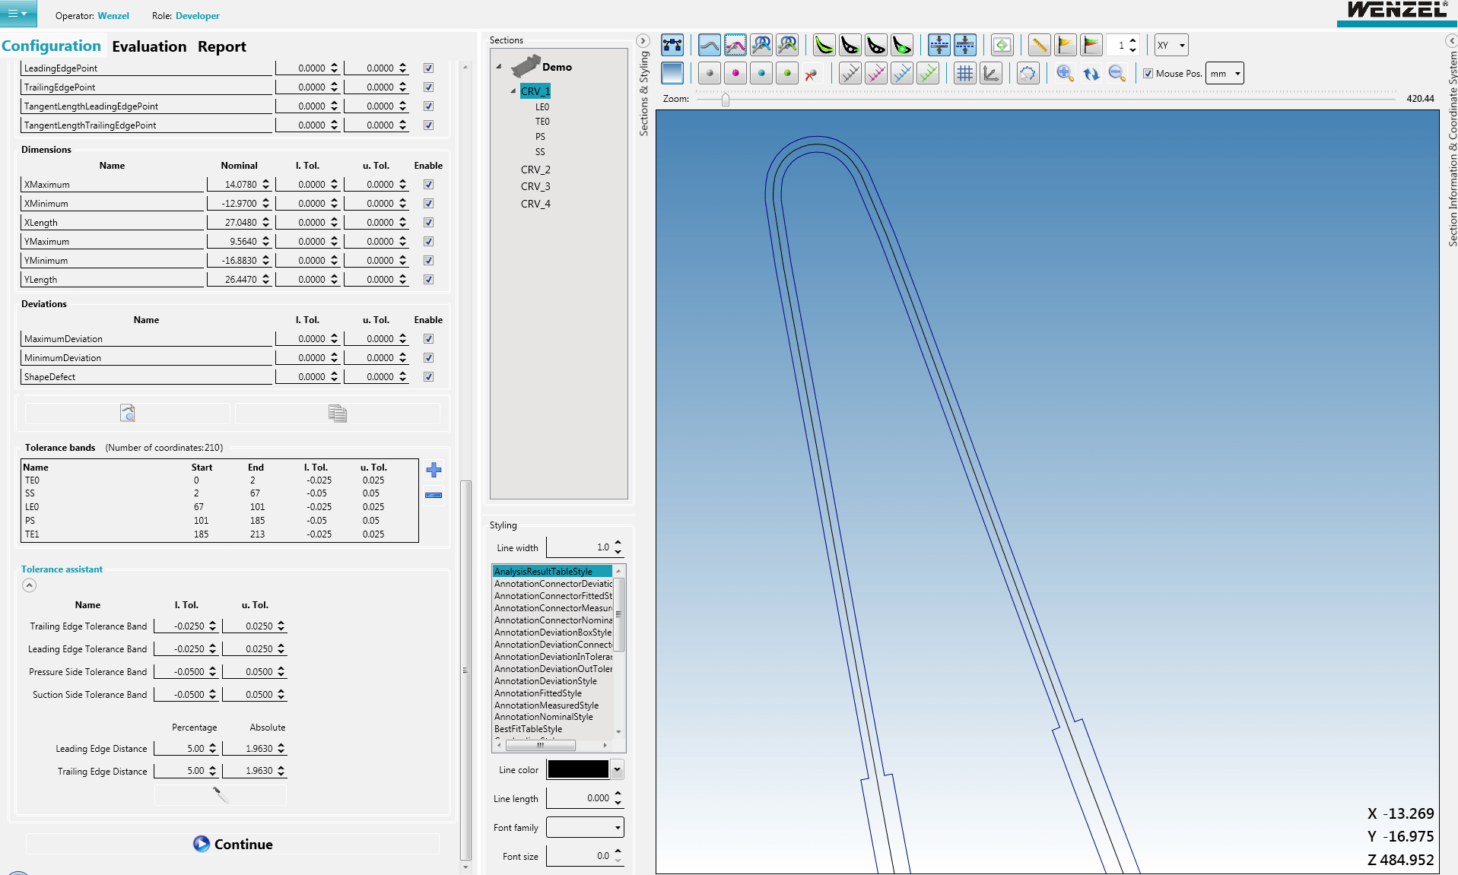This screenshot has width=1458, height=875.
Task: Remove tolerance band with minus icon
Action: pyautogui.click(x=434, y=495)
